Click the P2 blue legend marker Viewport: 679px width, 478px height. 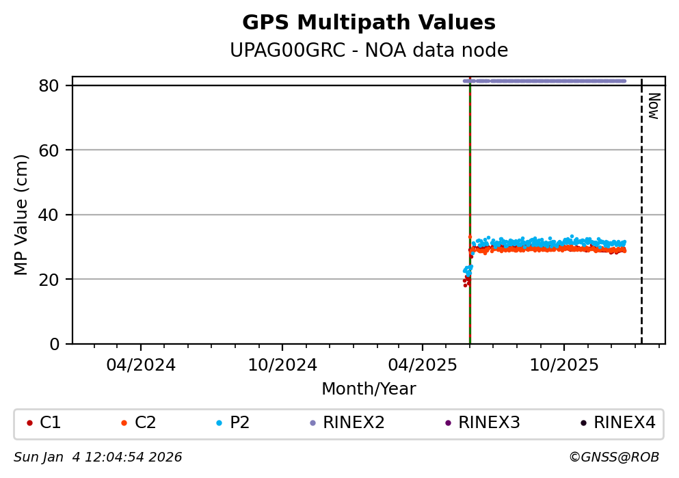219,423
